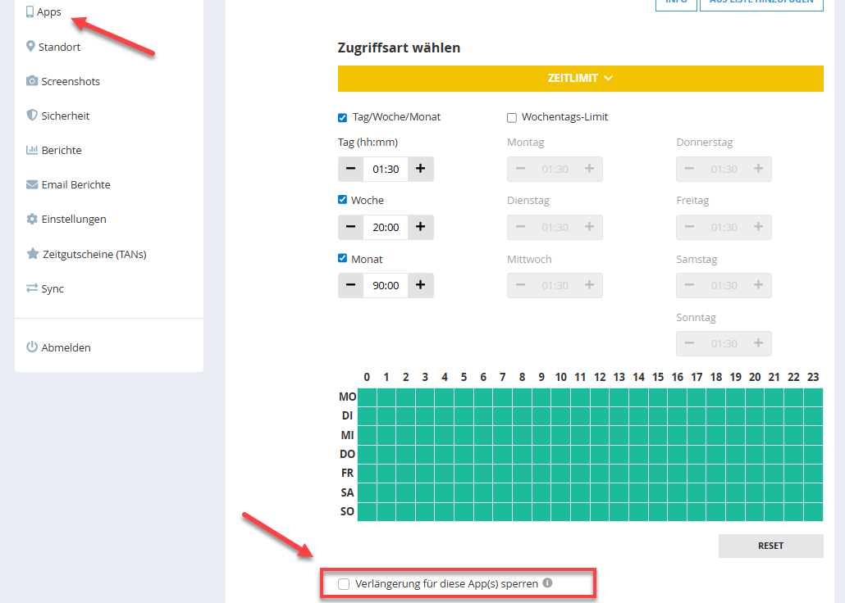Check Verlängerung für diese App(s) sperren
This screenshot has height=603, width=845.
click(x=345, y=584)
